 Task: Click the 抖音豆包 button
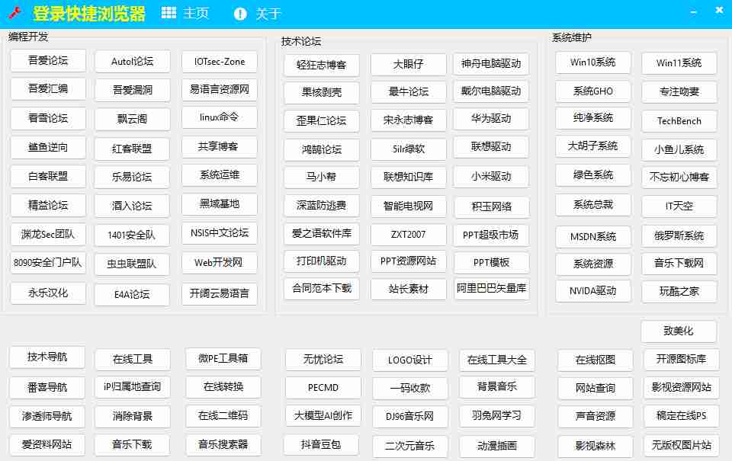[x=321, y=444]
